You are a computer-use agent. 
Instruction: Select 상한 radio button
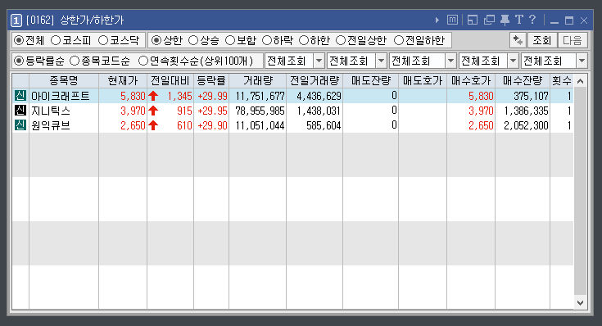coord(156,40)
